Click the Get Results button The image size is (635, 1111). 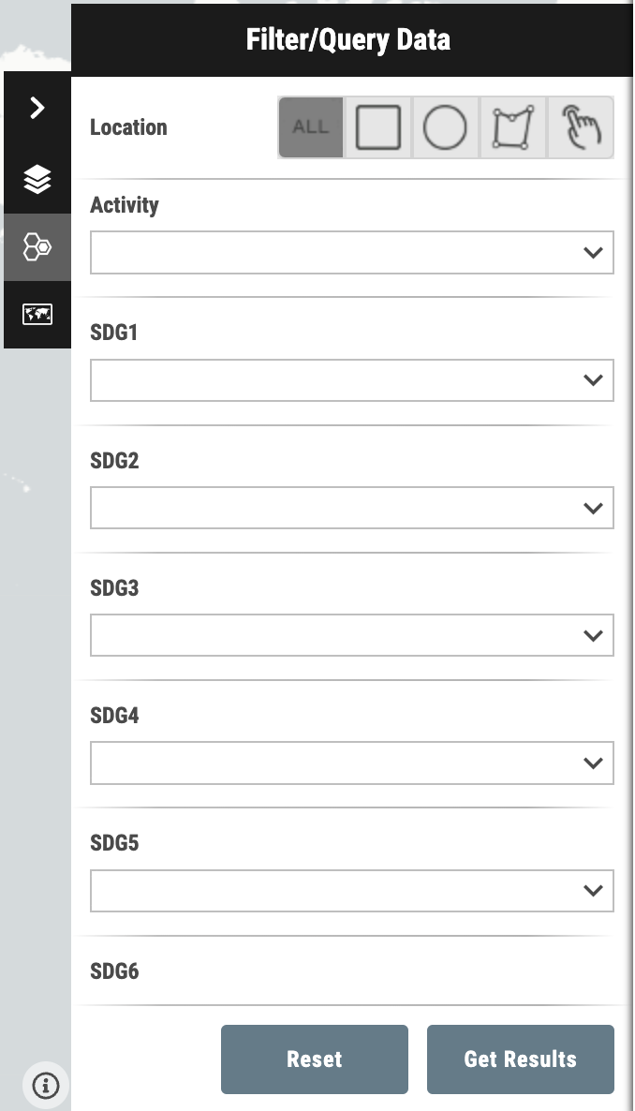pyautogui.click(x=520, y=1059)
